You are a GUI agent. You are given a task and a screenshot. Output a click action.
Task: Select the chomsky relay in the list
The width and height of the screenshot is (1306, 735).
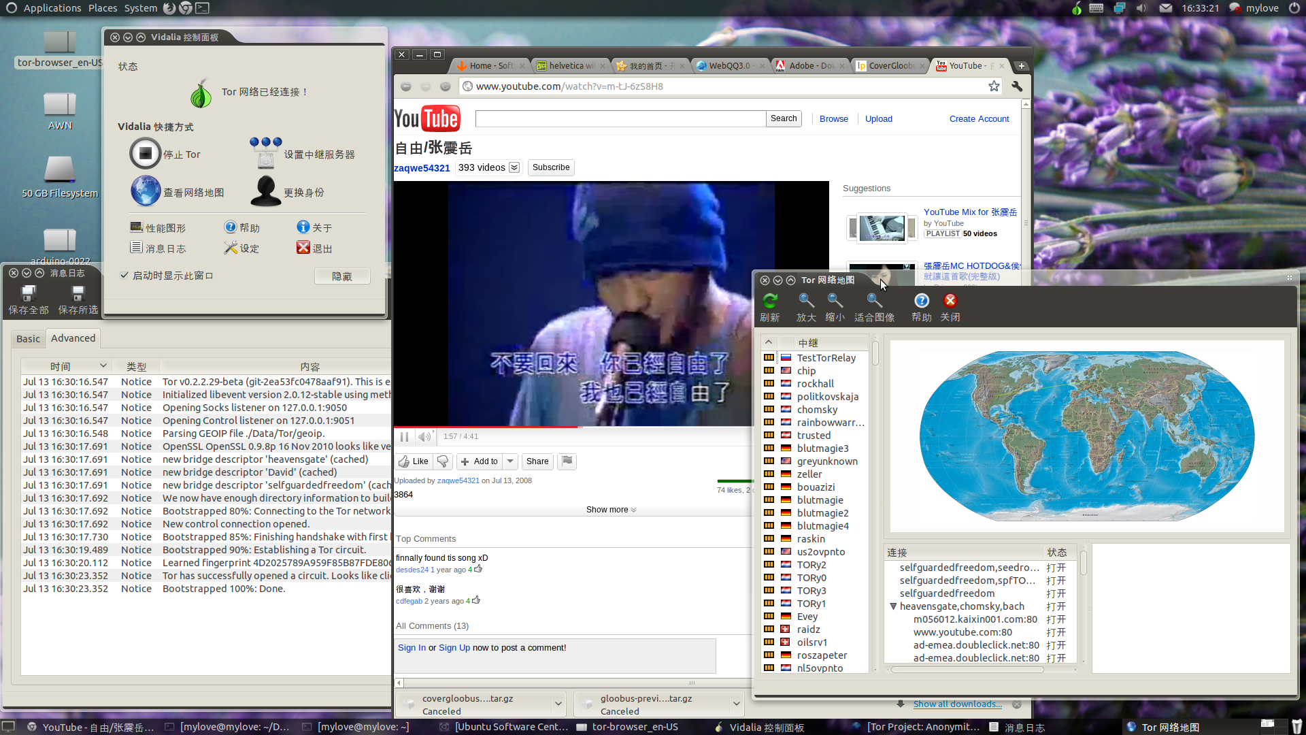tap(817, 410)
